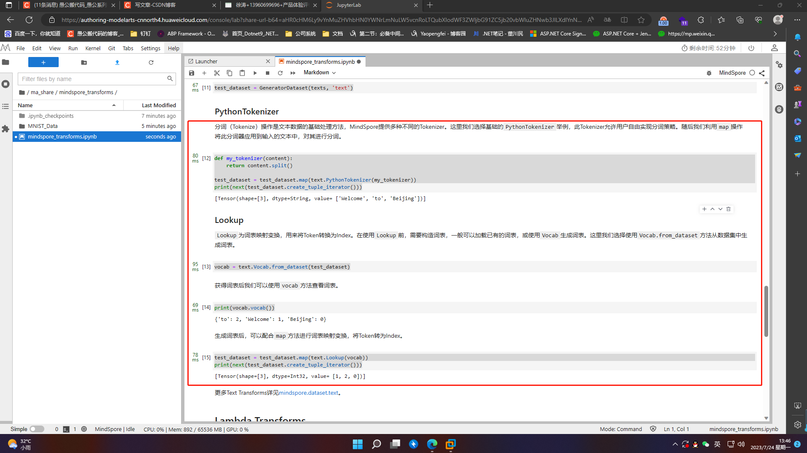
Task: Open the File Browser sidebar tab
Action: (x=5, y=62)
